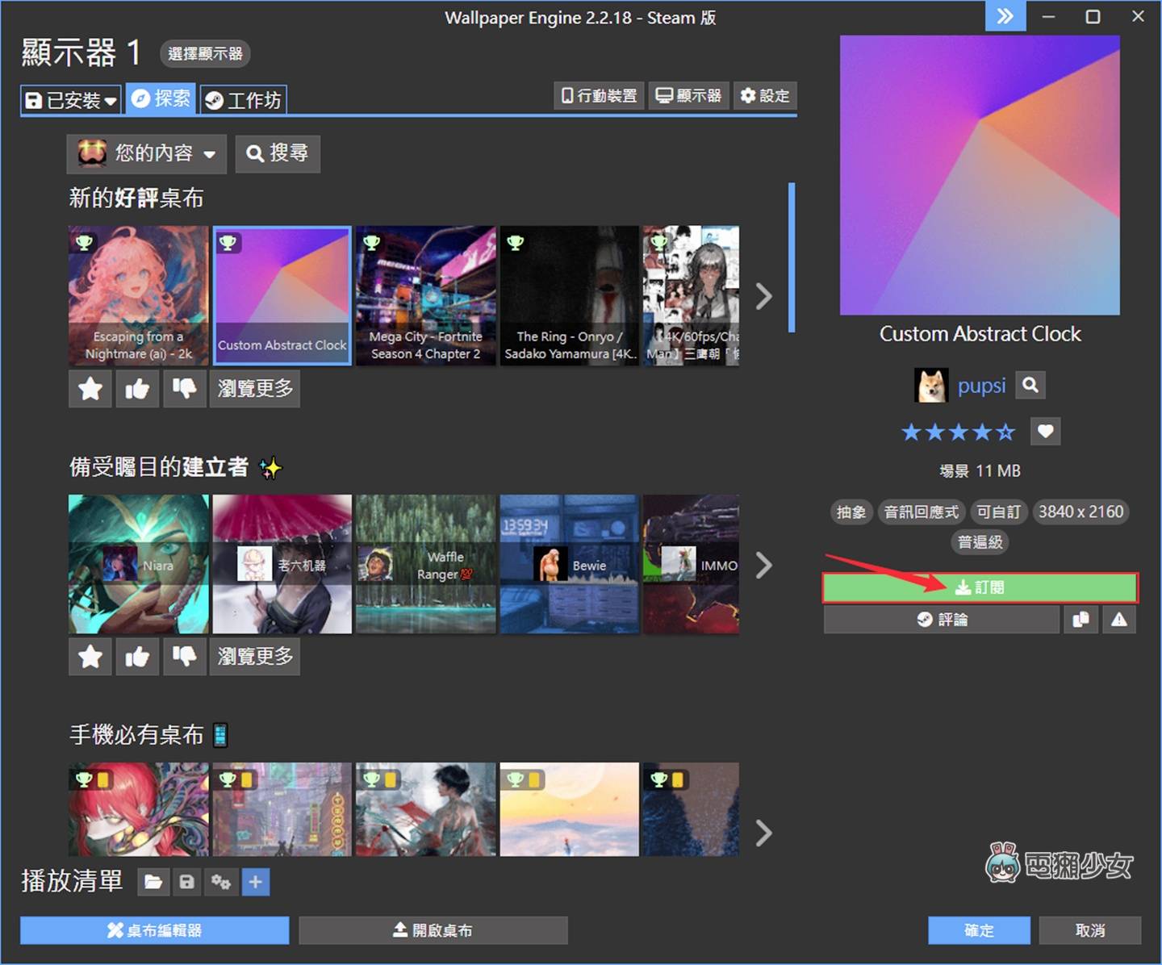
Task: Open the 您的內容 dropdown
Action: tap(145, 153)
